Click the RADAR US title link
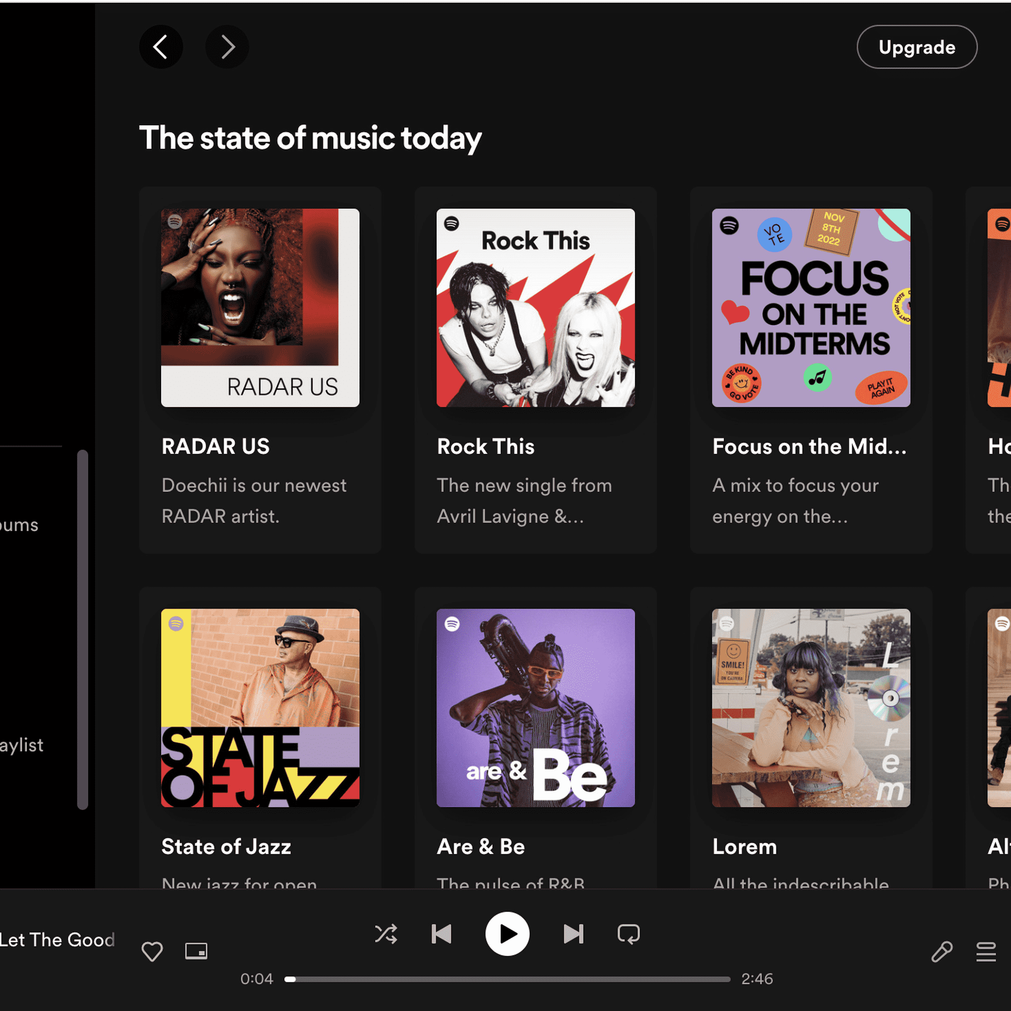Viewport: 1011px width, 1011px height. (216, 447)
